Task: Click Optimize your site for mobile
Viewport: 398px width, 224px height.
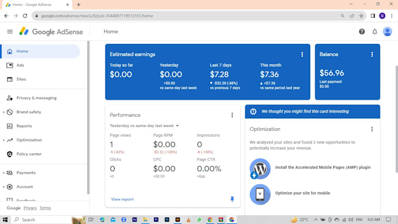Action: pos(303,194)
